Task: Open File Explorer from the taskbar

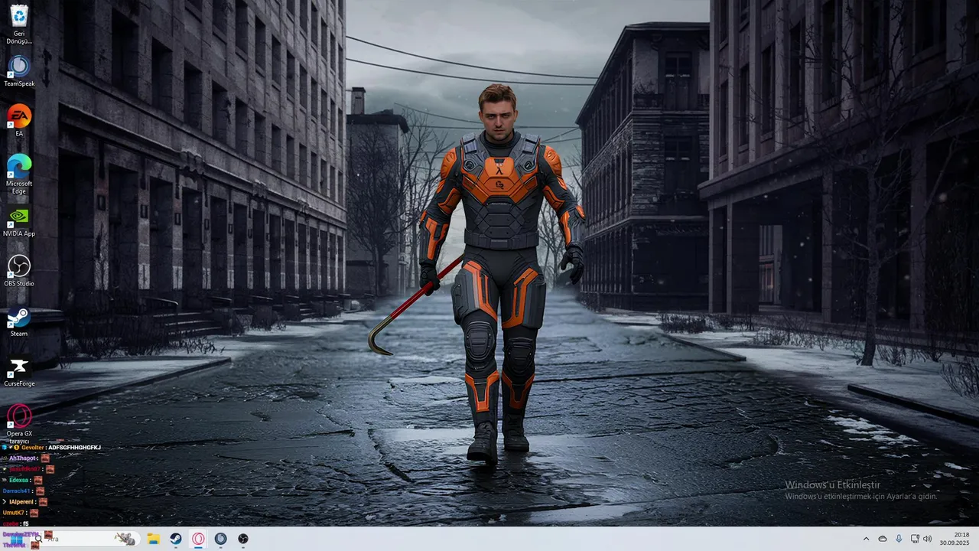Action: (153, 539)
